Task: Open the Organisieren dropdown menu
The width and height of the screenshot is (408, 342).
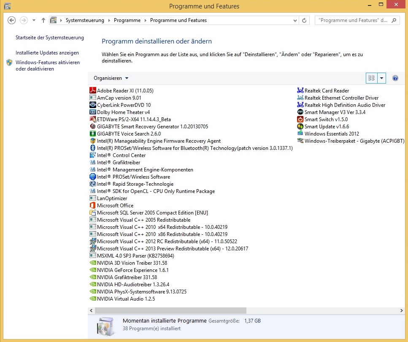Action: click(111, 78)
